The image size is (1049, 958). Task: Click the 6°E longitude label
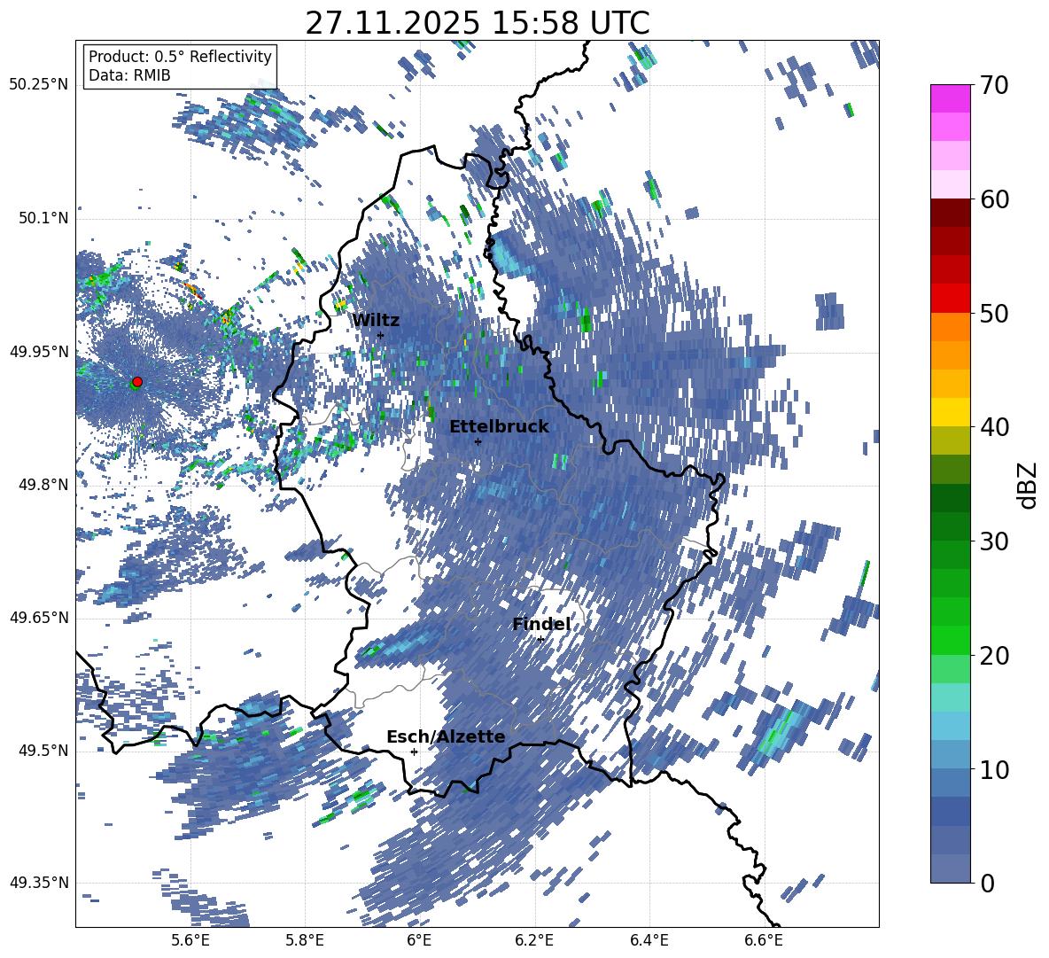point(419,940)
